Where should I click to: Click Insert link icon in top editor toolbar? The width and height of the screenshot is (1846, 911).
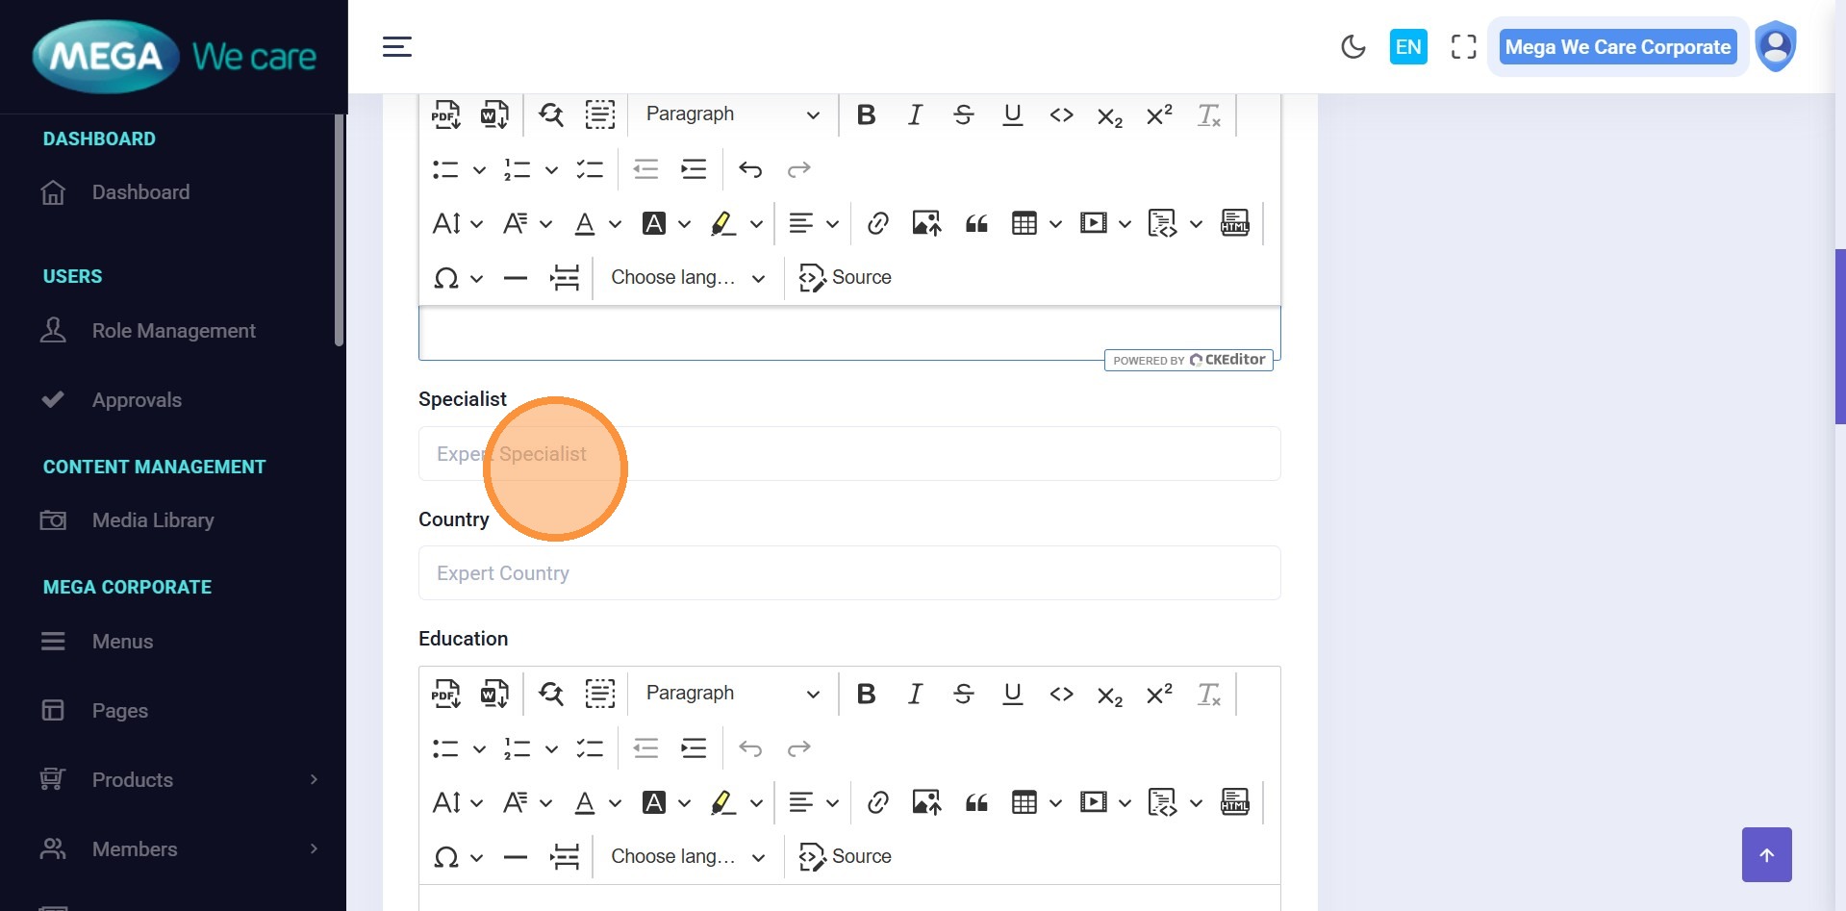(x=877, y=224)
